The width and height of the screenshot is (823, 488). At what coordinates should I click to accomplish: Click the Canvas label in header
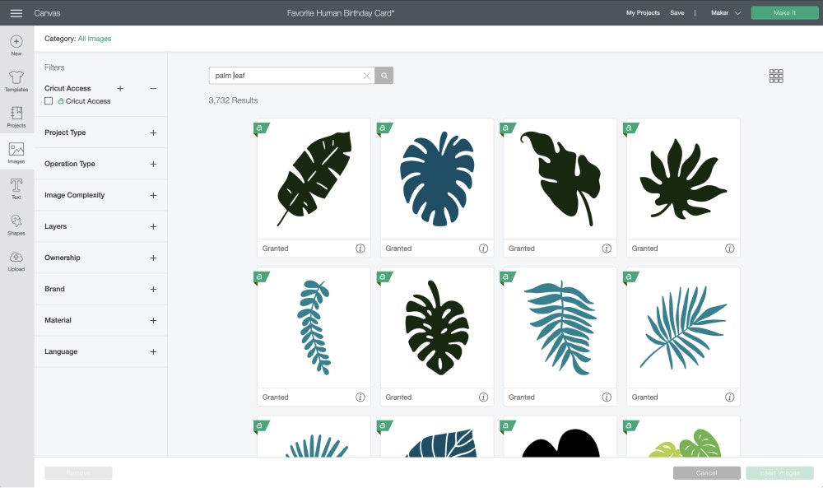(x=47, y=13)
